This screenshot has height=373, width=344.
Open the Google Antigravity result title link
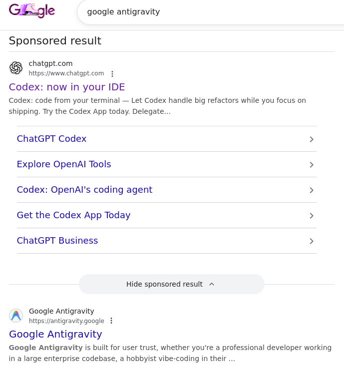pyautogui.click(x=55, y=334)
